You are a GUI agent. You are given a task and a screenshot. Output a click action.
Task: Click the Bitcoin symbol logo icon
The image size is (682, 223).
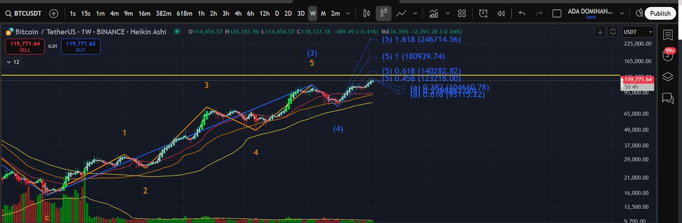point(9,32)
